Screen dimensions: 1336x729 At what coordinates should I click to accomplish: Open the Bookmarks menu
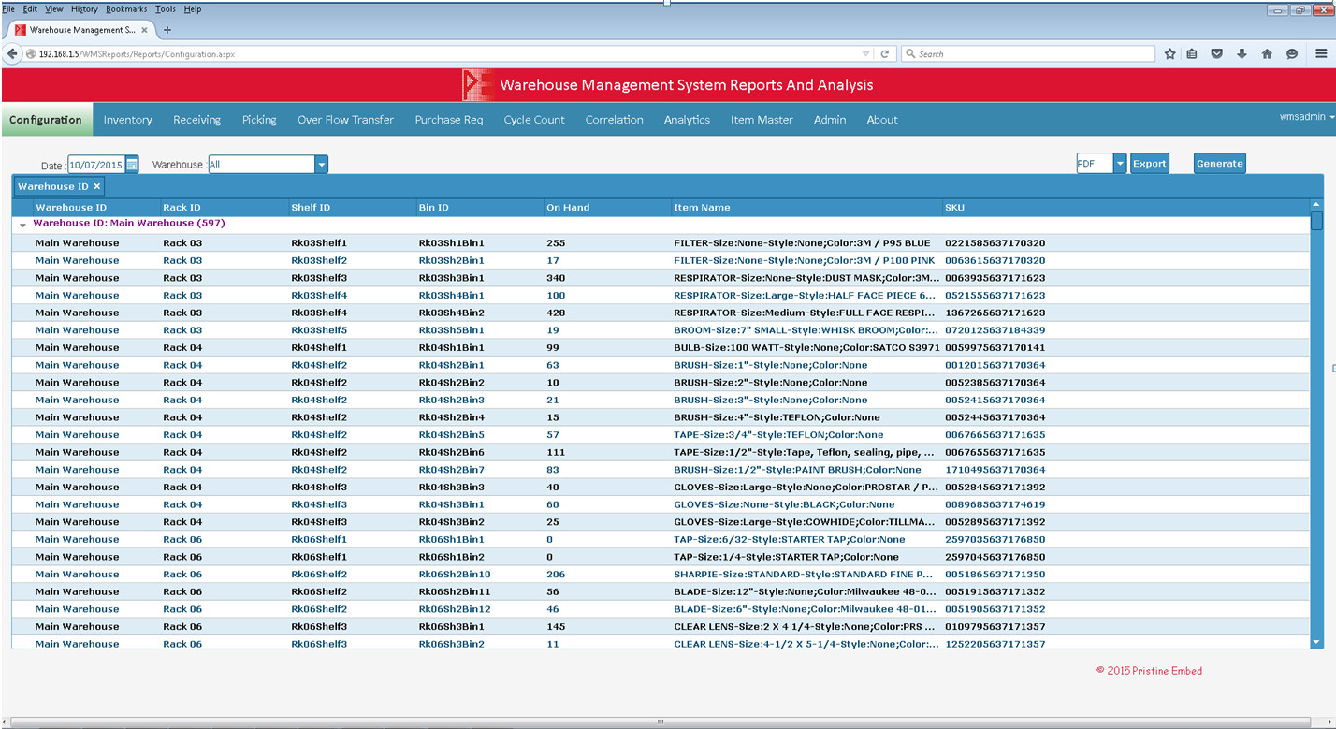pos(126,8)
